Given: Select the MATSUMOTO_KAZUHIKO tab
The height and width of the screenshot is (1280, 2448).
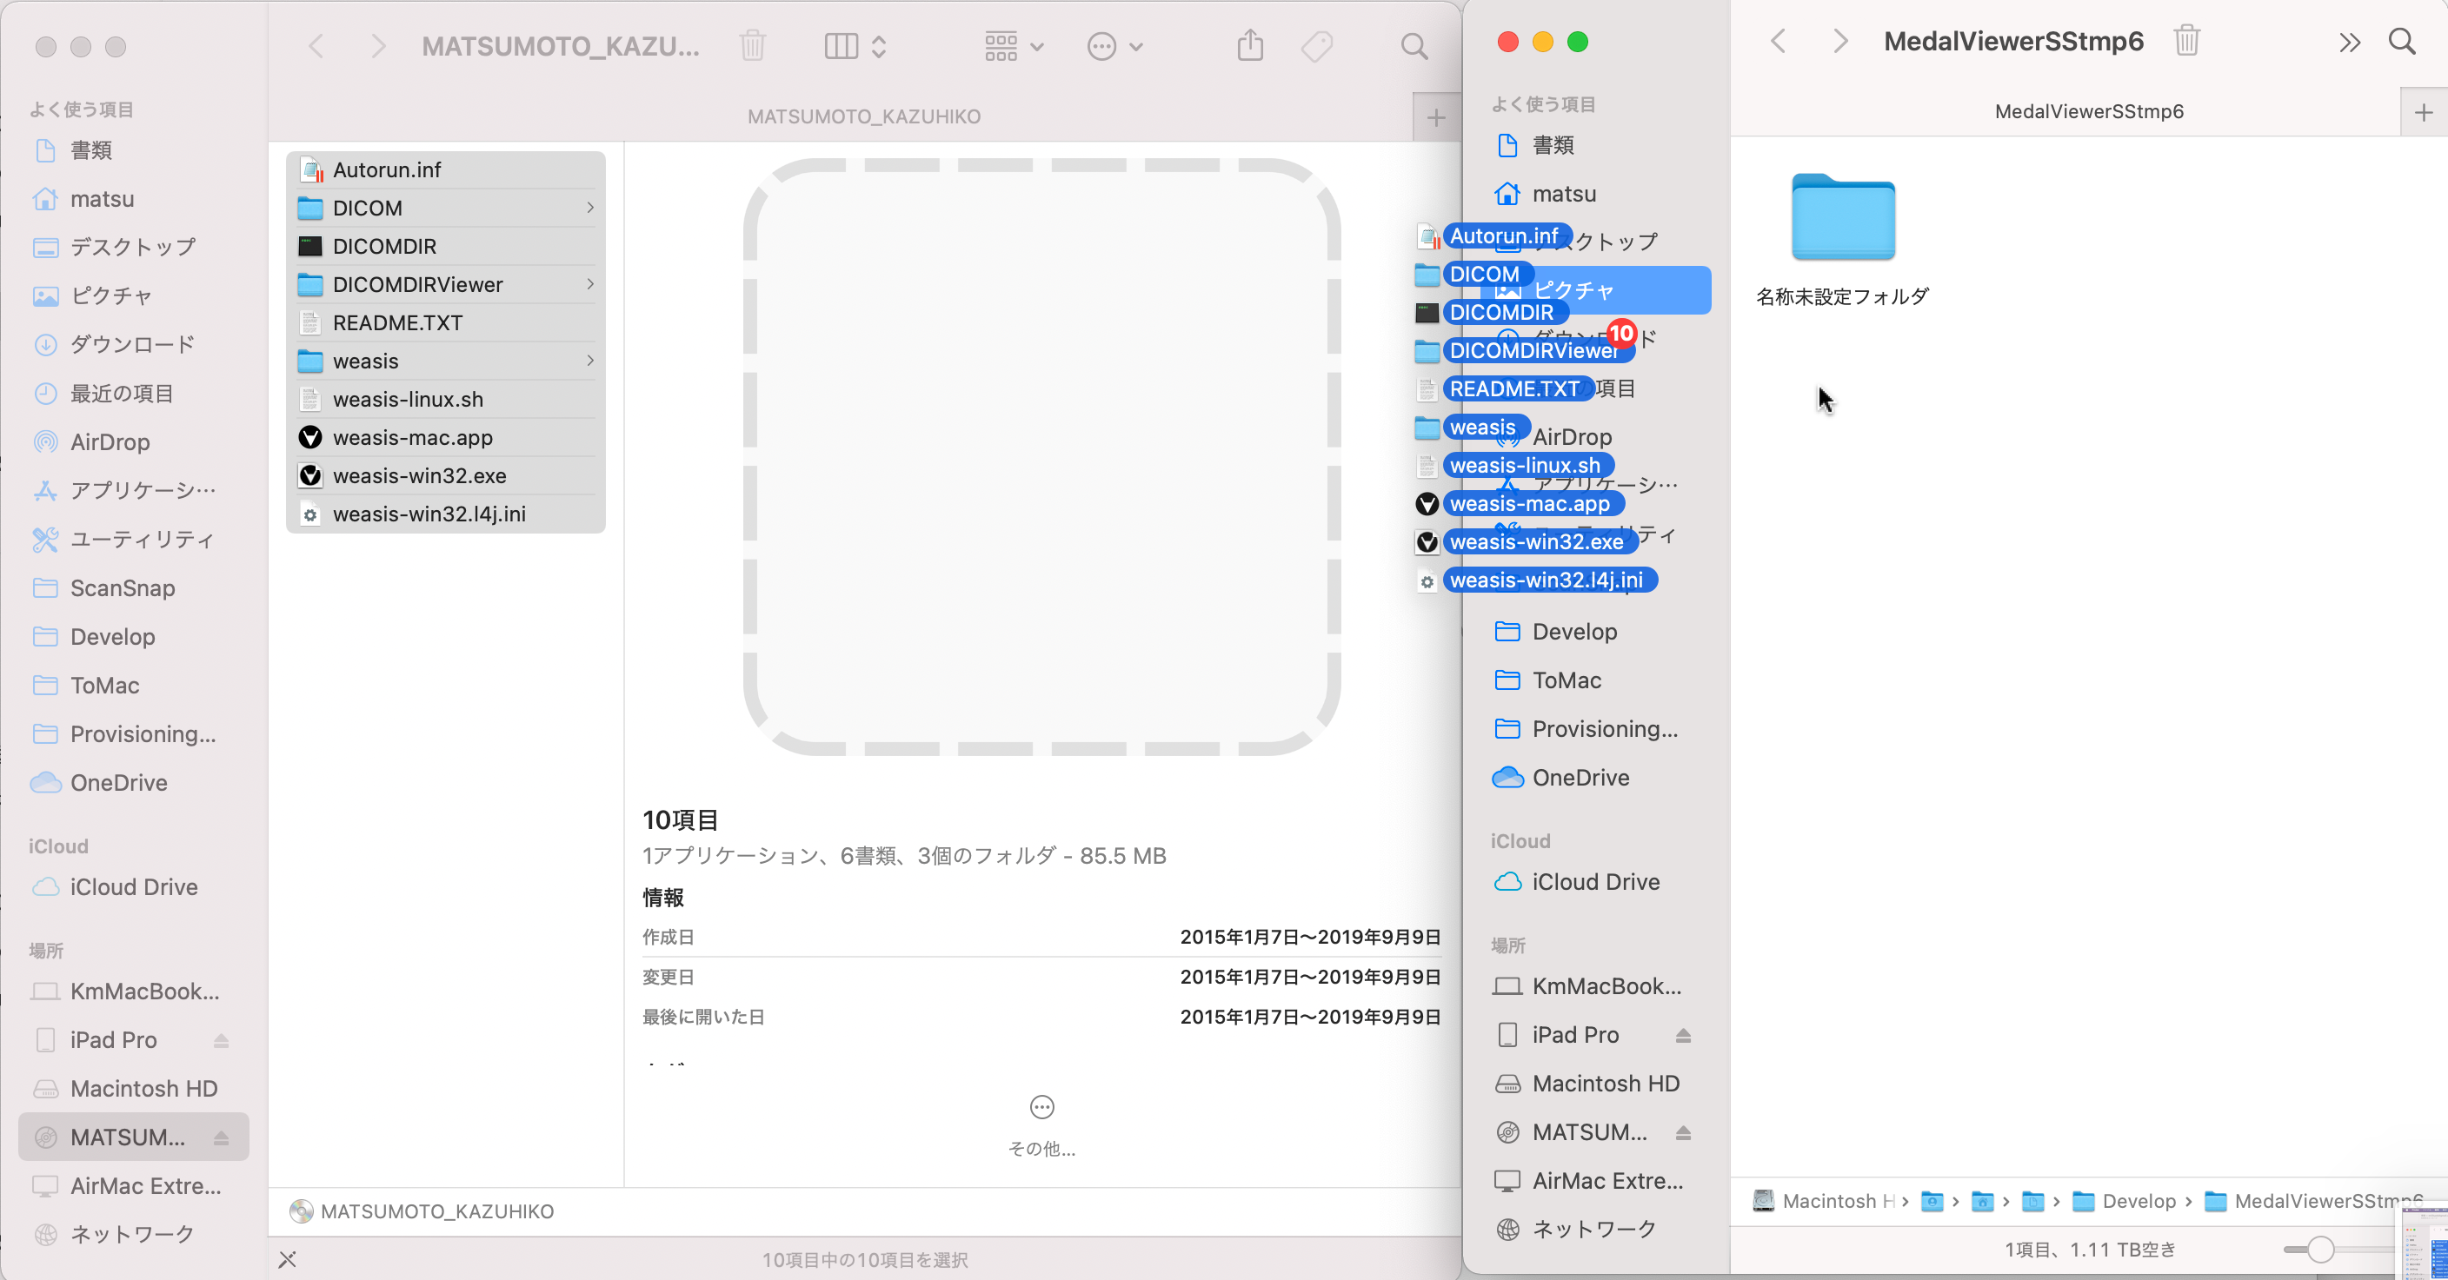Looking at the screenshot, I should click(863, 117).
